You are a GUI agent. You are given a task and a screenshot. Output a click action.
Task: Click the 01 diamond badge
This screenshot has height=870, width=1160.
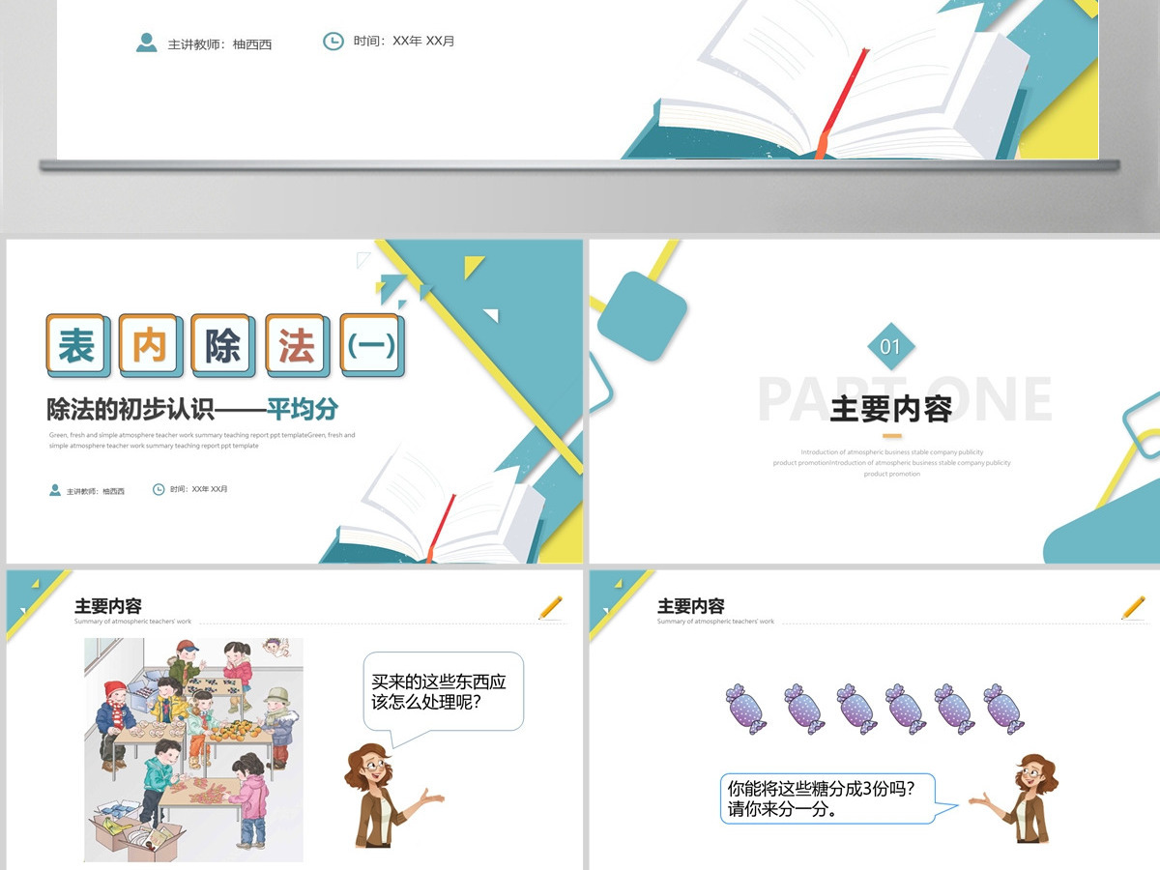(890, 347)
